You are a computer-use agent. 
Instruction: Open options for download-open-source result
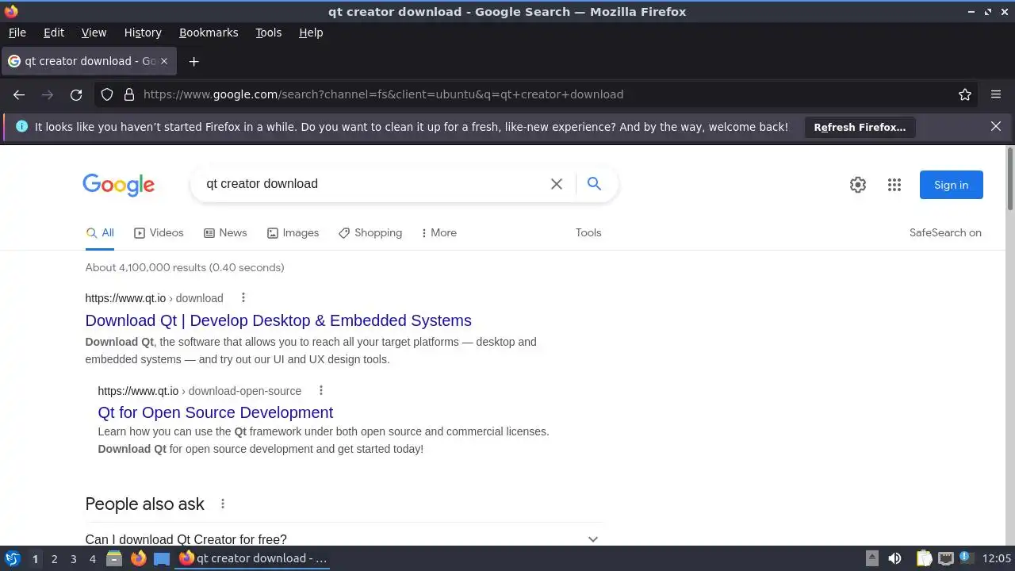[321, 390]
